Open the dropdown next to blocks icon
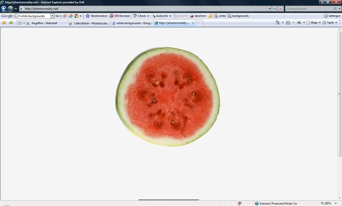 (80, 16)
